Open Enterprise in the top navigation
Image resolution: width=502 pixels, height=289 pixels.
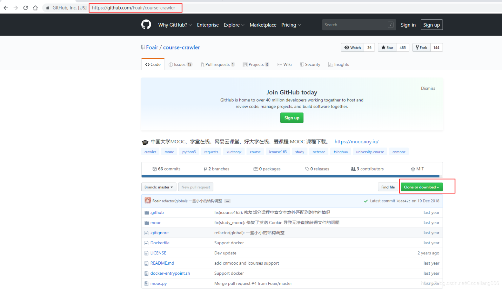[208, 25]
